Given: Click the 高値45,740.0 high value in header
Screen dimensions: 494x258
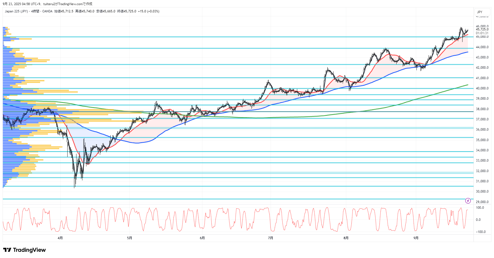Looking at the screenshot, I should (85, 11).
